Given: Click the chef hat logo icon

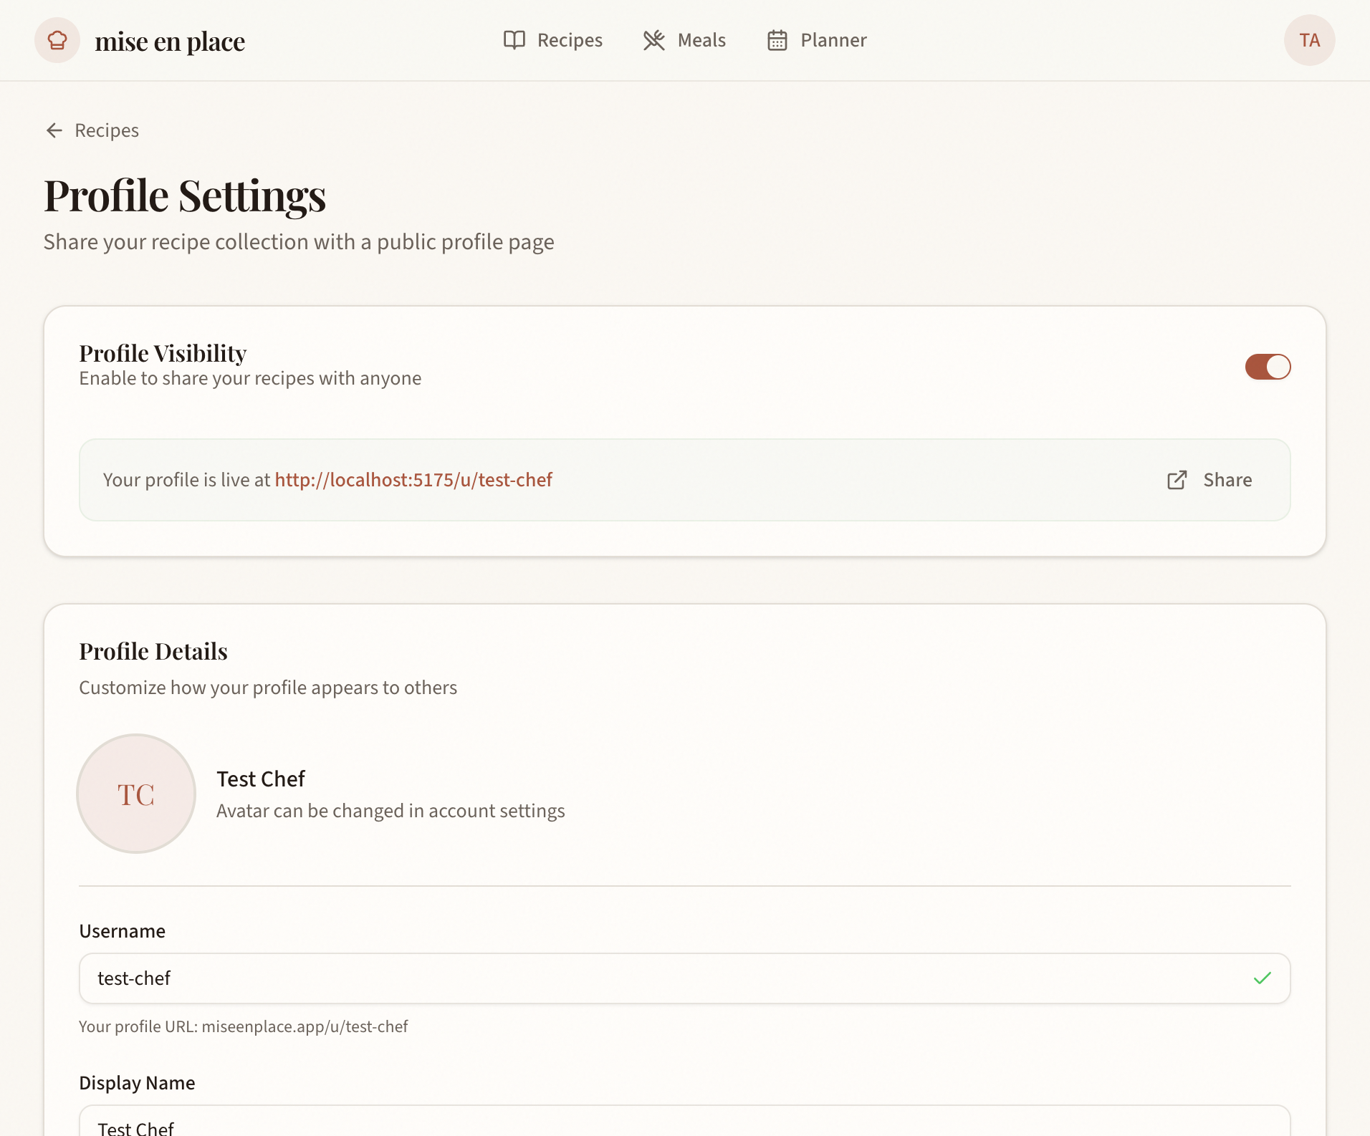Looking at the screenshot, I should click(x=57, y=40).
